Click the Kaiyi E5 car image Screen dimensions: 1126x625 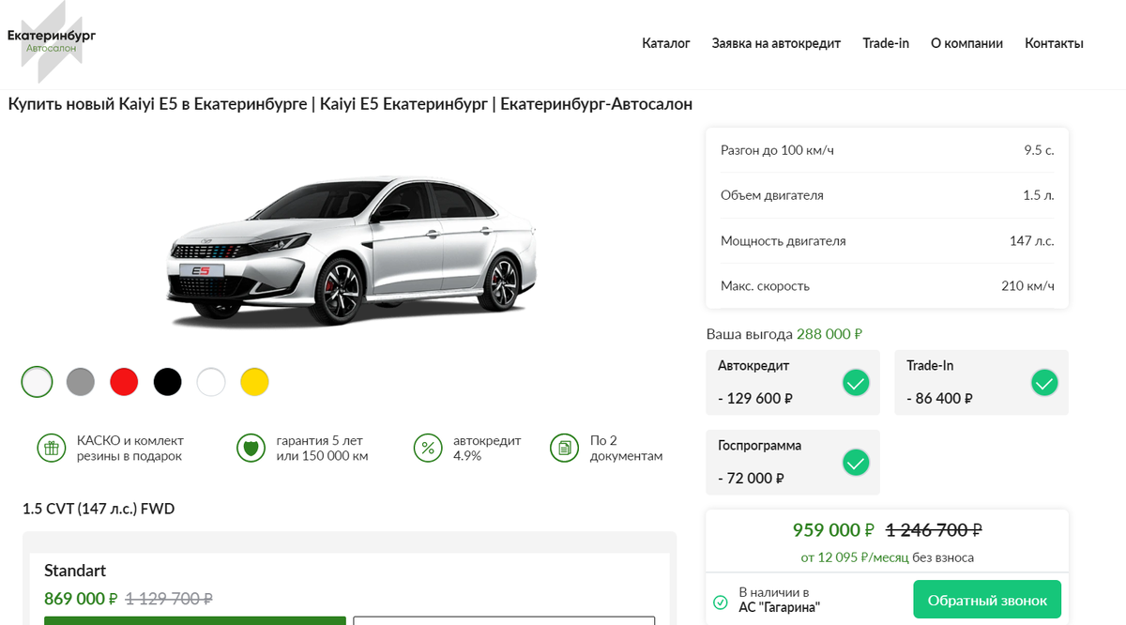(x=352, y=251)
